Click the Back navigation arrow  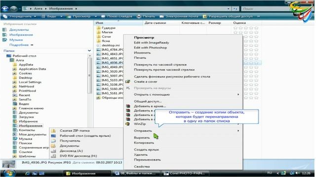[x=5, y=9]
